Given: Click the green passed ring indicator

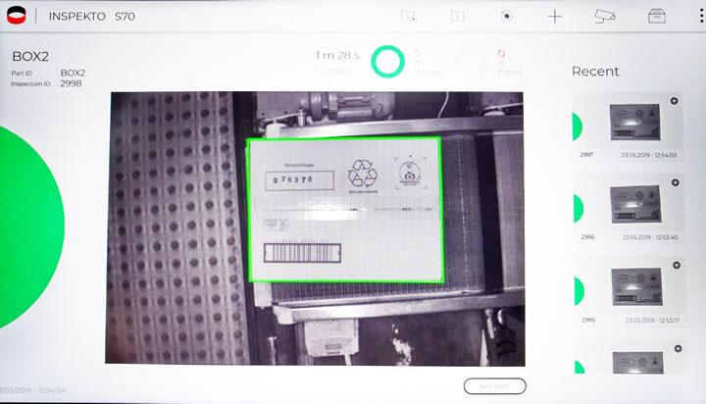Looking at the screenshot, I should pos(387,62).
